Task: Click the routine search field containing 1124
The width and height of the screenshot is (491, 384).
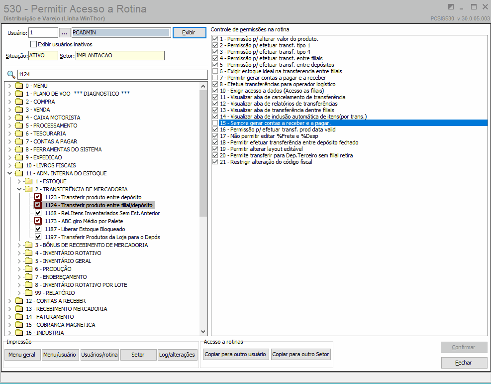Action: pos(112,74)
